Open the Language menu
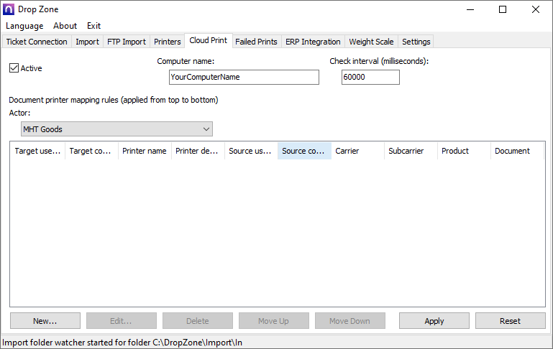Screen dimensions: 553x349 [24, 26]
